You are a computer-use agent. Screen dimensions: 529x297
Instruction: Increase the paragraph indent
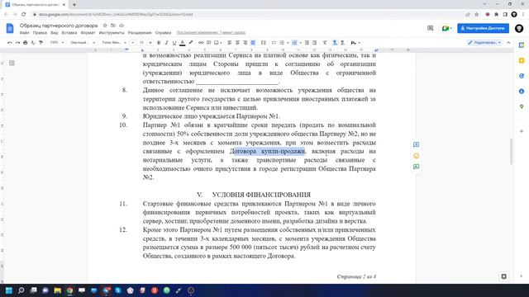point(314,43)
